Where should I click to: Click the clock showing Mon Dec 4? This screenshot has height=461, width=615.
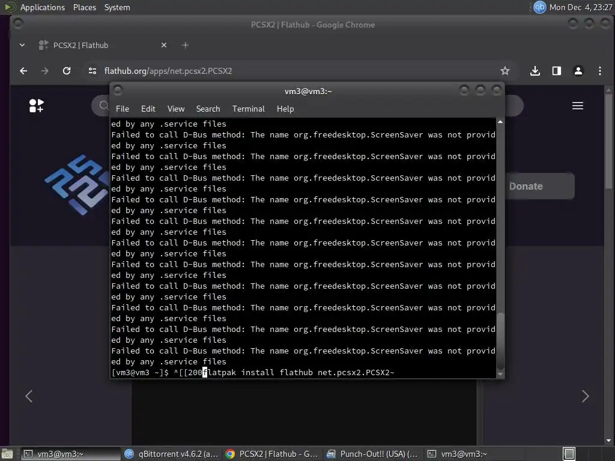[x=581, y=7]
